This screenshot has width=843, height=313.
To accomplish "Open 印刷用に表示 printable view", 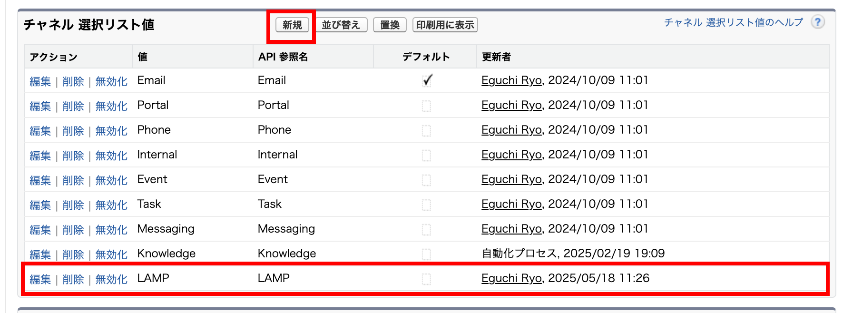I will click(445, 25).
